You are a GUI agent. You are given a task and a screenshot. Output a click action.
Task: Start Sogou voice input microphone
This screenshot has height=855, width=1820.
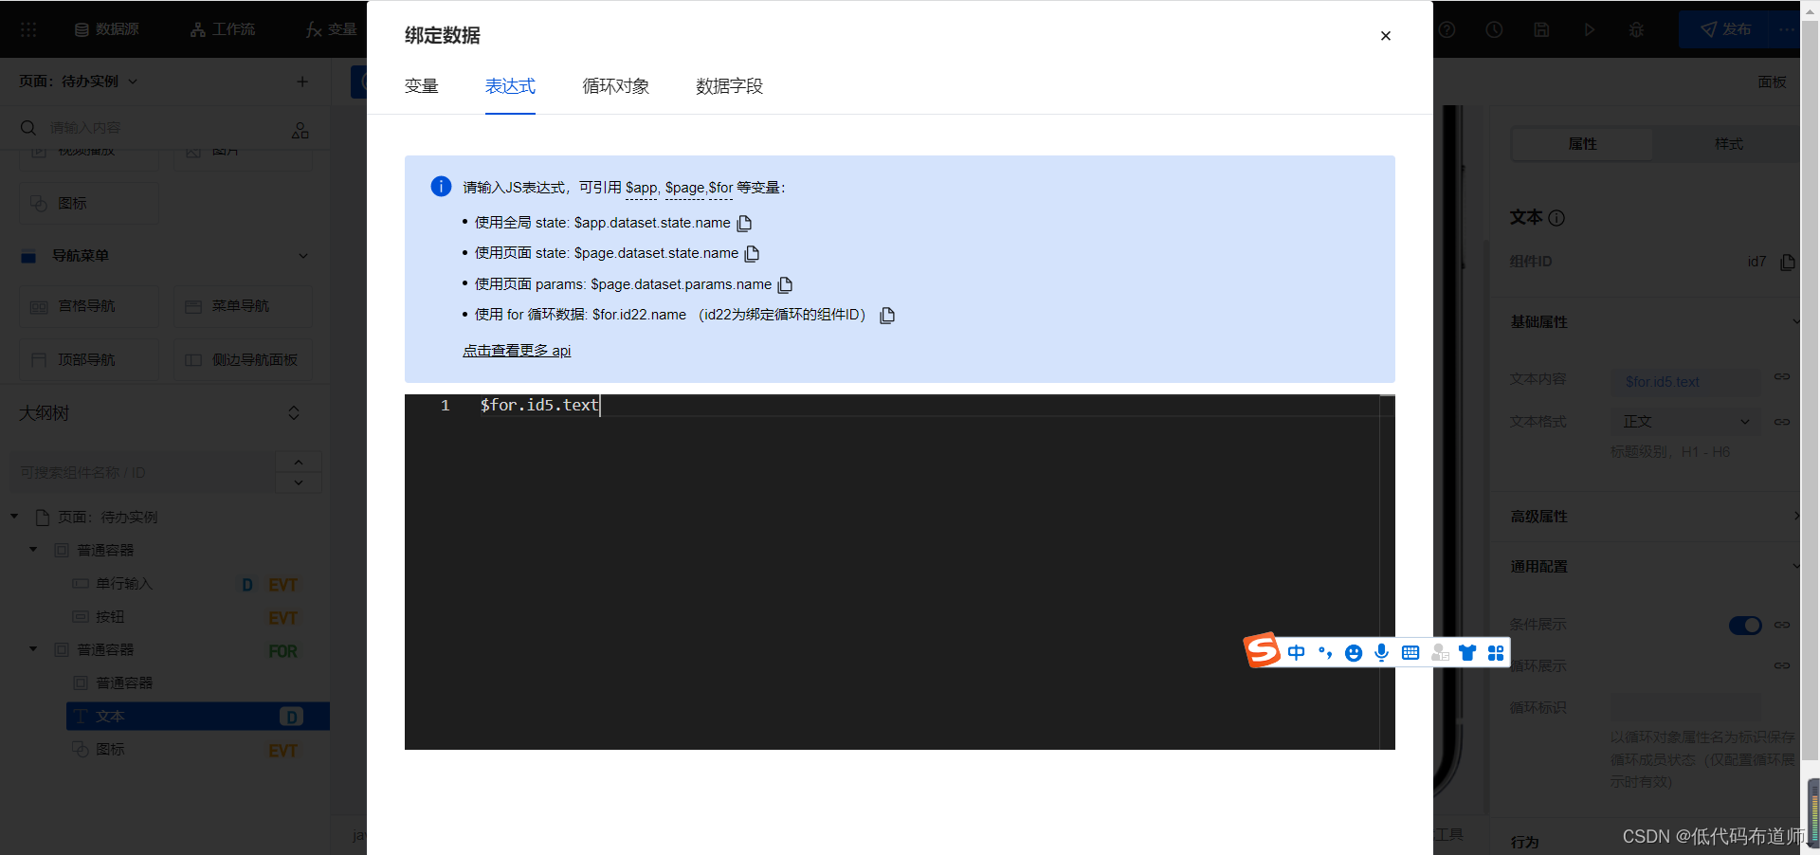(1382, 652)
